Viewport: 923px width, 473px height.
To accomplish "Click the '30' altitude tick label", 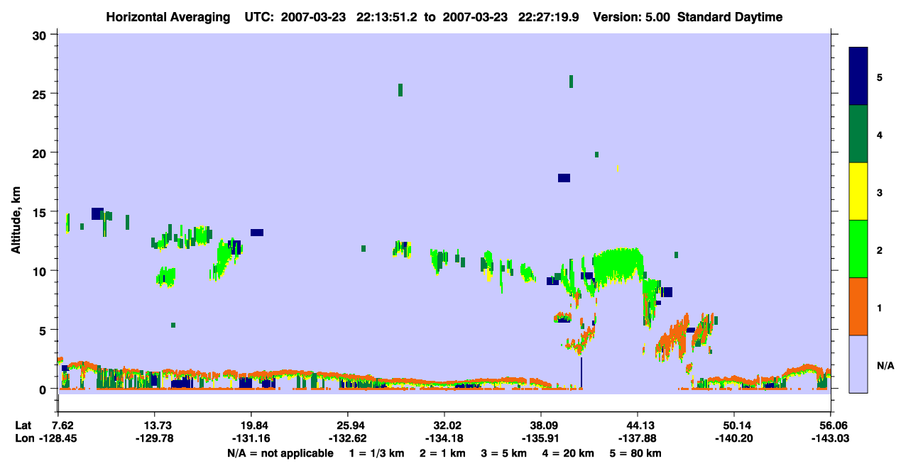I will 40,35.
